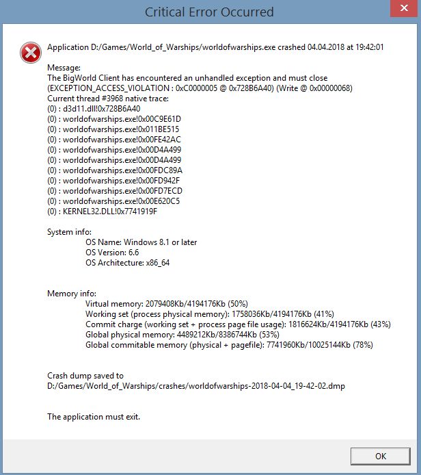
Task: Click the Global physical memory line
Action: [x=182, y=335]
